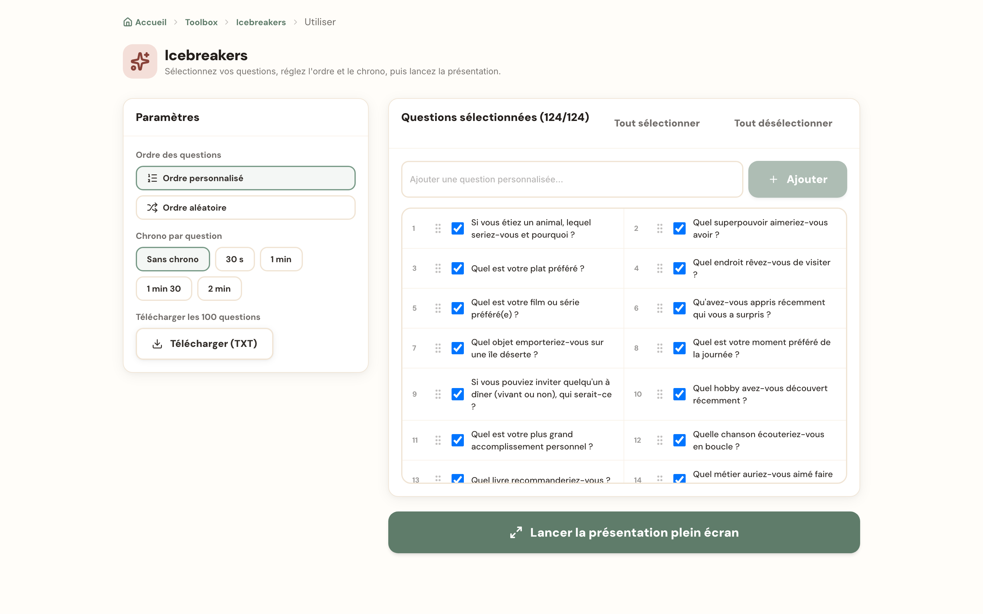Image resolution: width=983 pixels, height=614 pixels.
Task: Uncheck the île déserte question checkbox
Action: click(x=458, y=348)
